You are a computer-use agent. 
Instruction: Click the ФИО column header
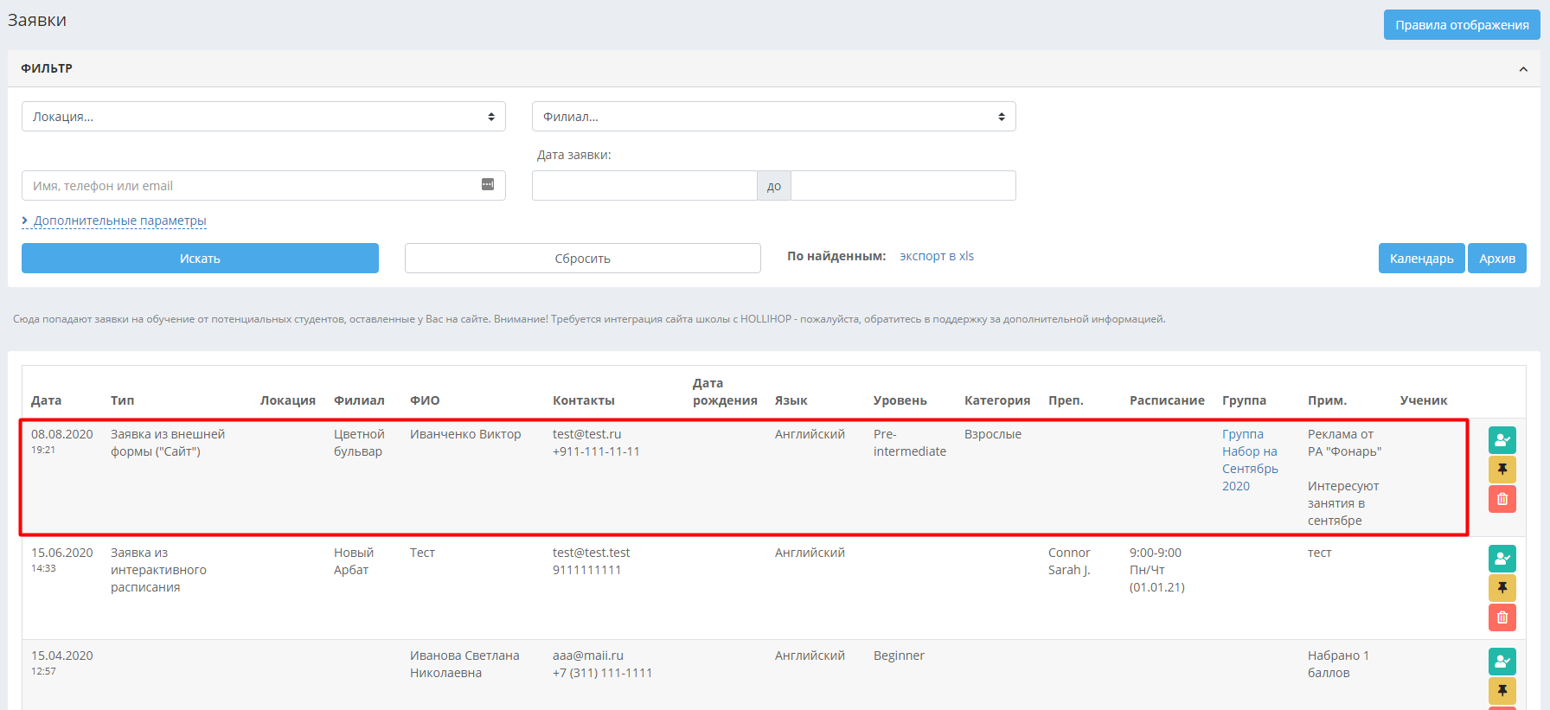click(425, 400)
